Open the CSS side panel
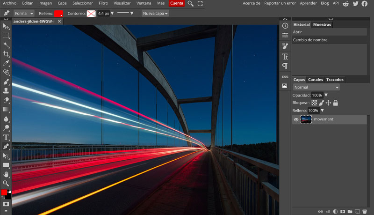374x215 pixels. click(x=285, y=76)
